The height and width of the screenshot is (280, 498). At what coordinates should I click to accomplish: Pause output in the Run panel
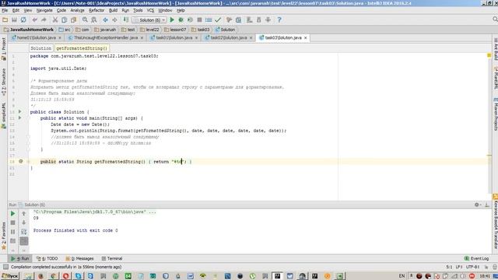pyautogui.click(x=12, y=232)
